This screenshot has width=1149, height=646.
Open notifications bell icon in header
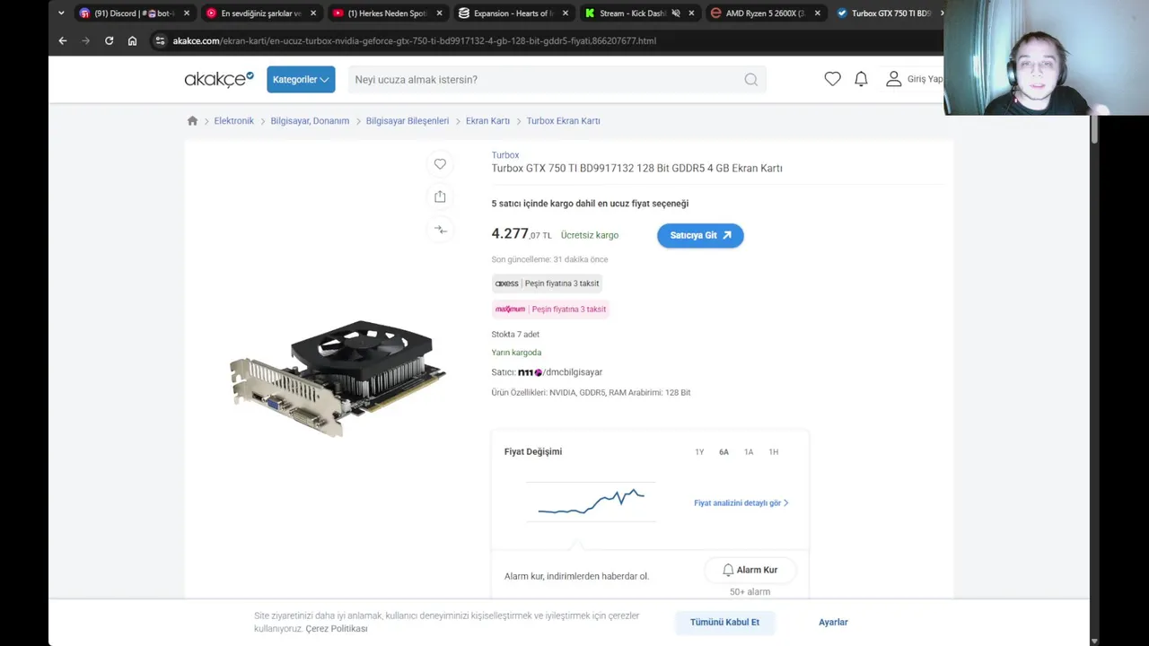coord(861,79)
